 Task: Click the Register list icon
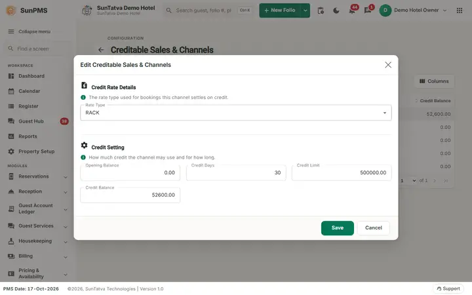(x=11, y=106)
